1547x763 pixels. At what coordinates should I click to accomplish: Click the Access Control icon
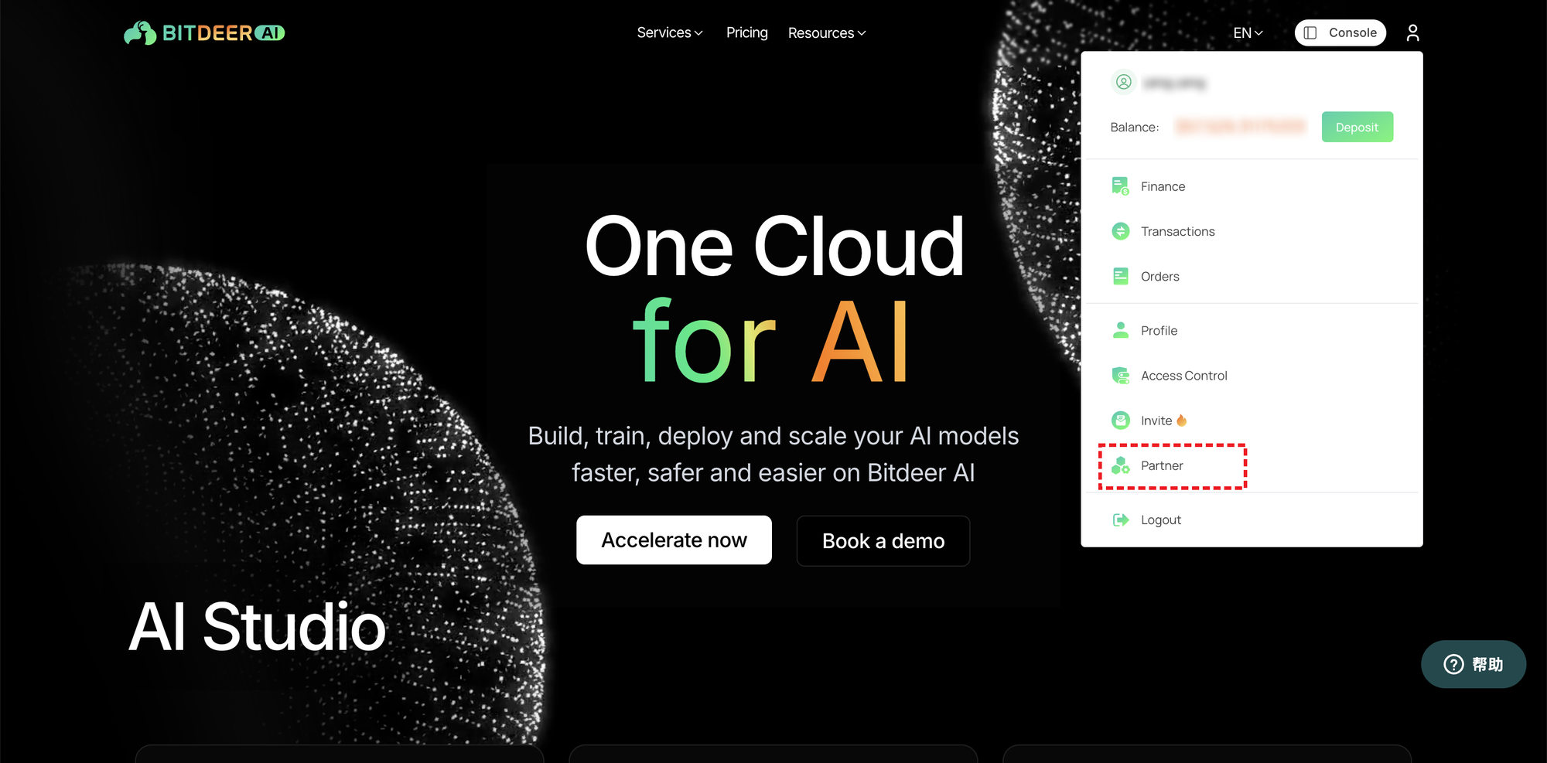(x=1120, y=376)
